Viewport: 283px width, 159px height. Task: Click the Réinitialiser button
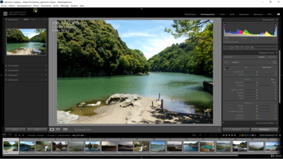click(264, 129)
